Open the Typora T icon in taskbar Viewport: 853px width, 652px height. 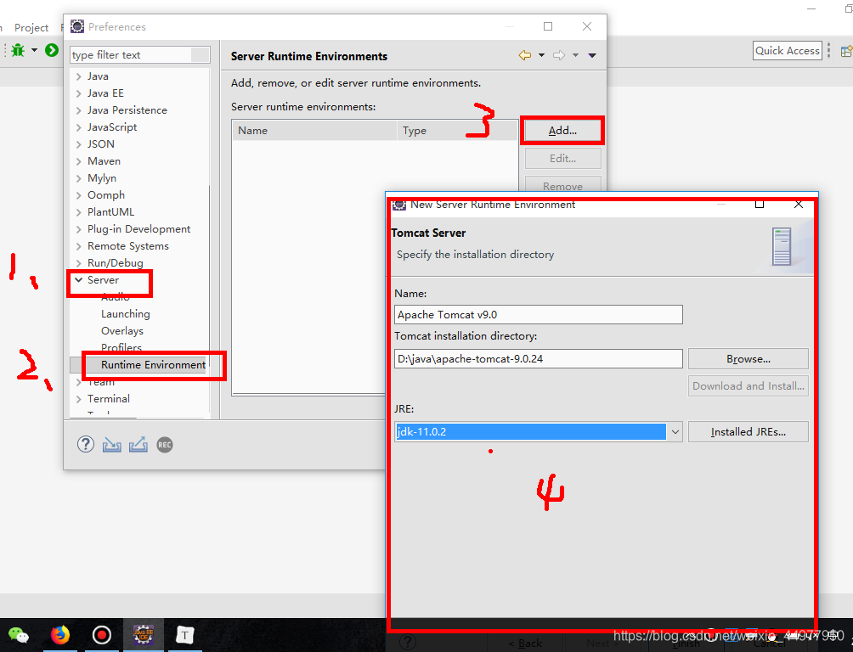pyautogui.click(x=185, y=635)
